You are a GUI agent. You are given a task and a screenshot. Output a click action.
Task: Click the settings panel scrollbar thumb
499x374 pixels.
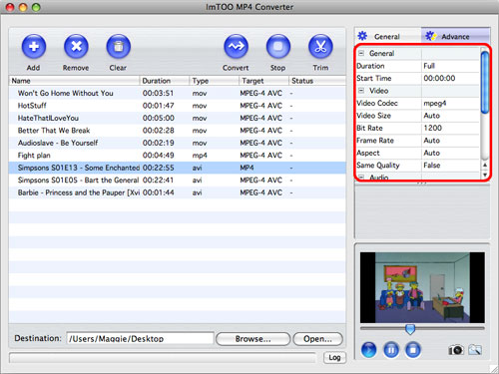point(485,82)
